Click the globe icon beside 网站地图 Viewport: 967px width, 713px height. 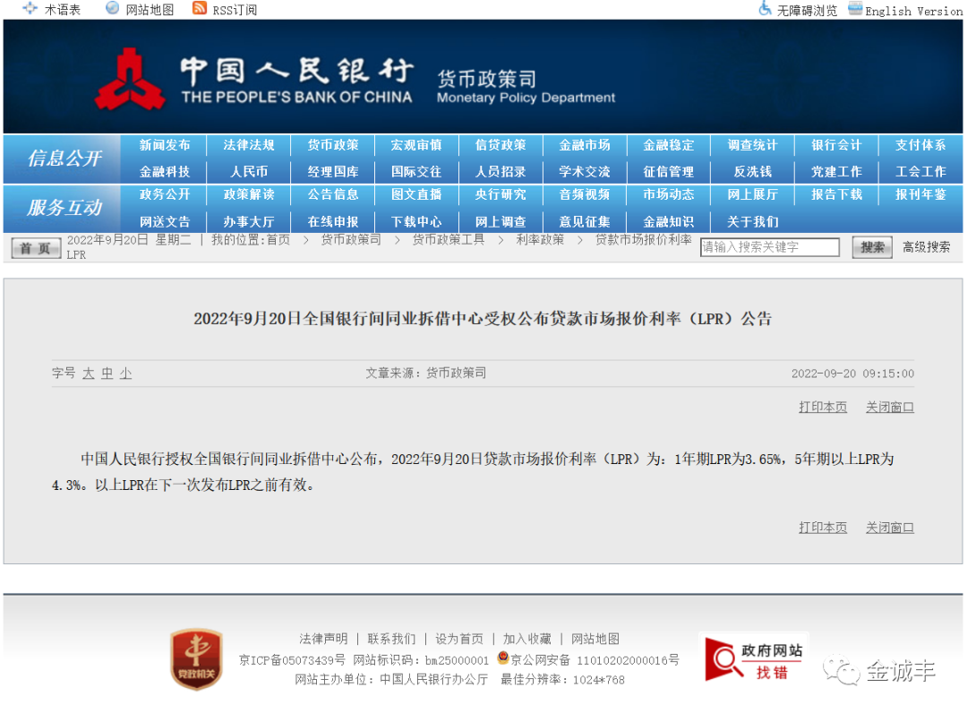(x=112, y=8)
